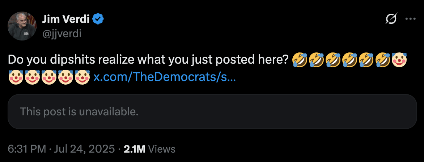Click the clown emoji ending the first line
The image size is (424, 162).
pyautogui.click(x=399, y=60)
